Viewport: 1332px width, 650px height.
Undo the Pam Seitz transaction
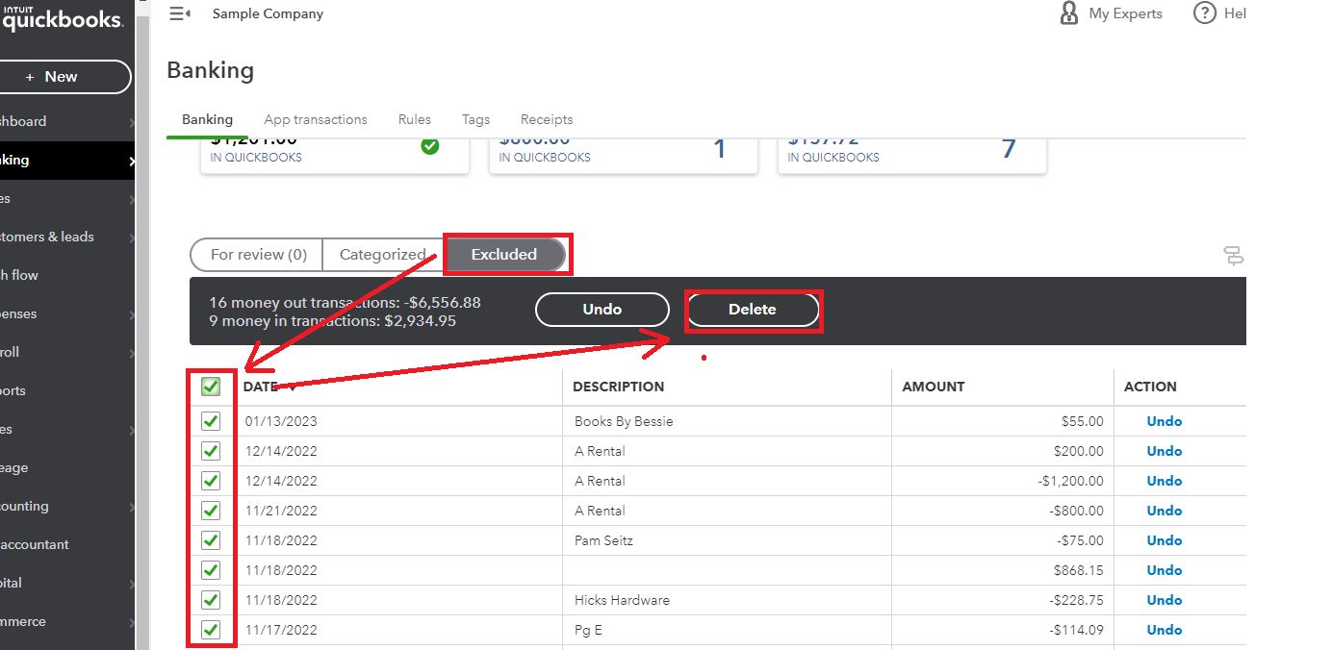click(1165, 540)
